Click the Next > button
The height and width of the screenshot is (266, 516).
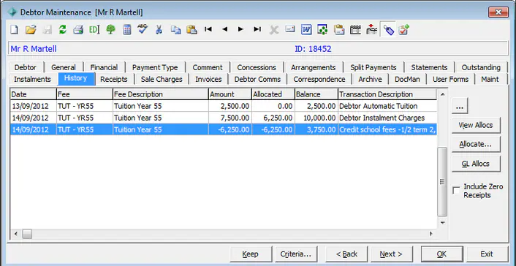[x=391, y=254]
